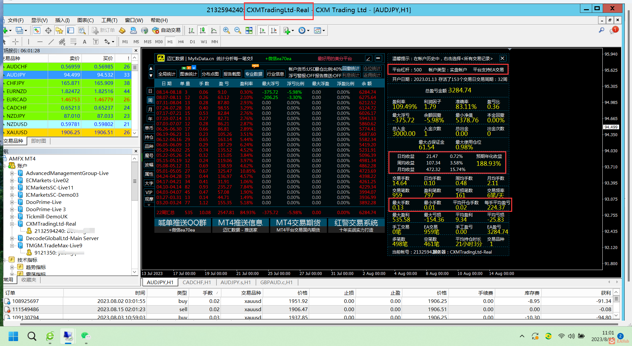Click the 全局统计 button
The width and height of the screenshot is (632, 346).
pos(167,74)
